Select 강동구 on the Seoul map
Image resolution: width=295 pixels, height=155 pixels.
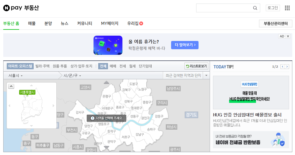[x=159, y=116]
